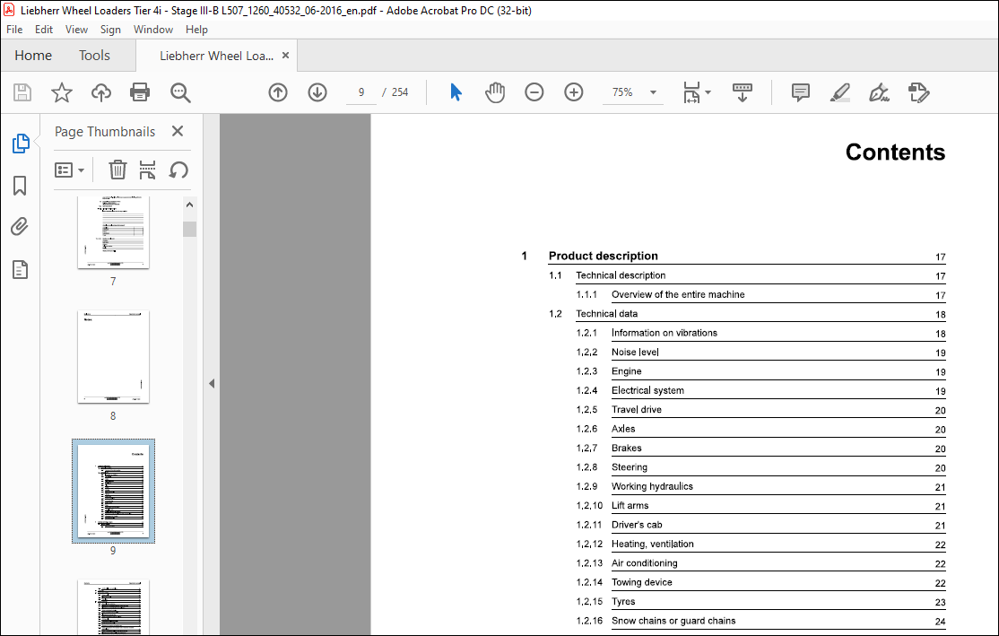Click the thumbnails panel scrollbar handle
Screen dimensions: 999x636
tap(189, 229)
